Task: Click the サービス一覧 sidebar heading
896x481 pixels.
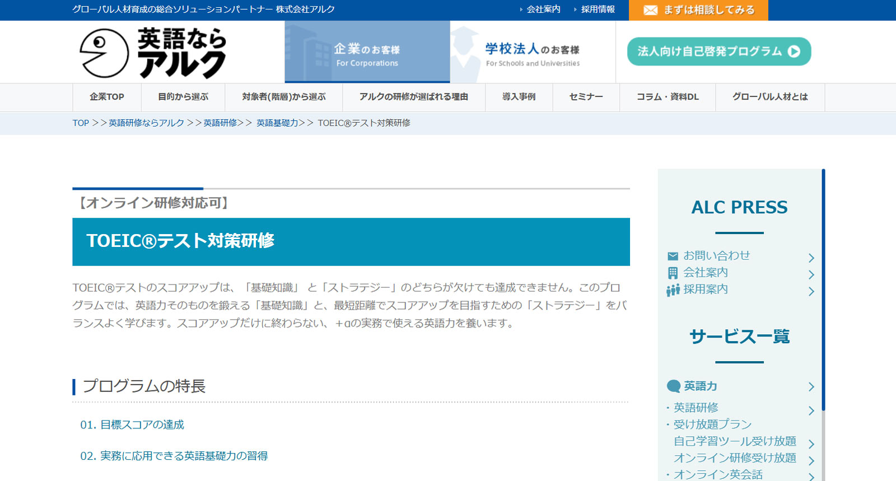Action: coord(739,337)
